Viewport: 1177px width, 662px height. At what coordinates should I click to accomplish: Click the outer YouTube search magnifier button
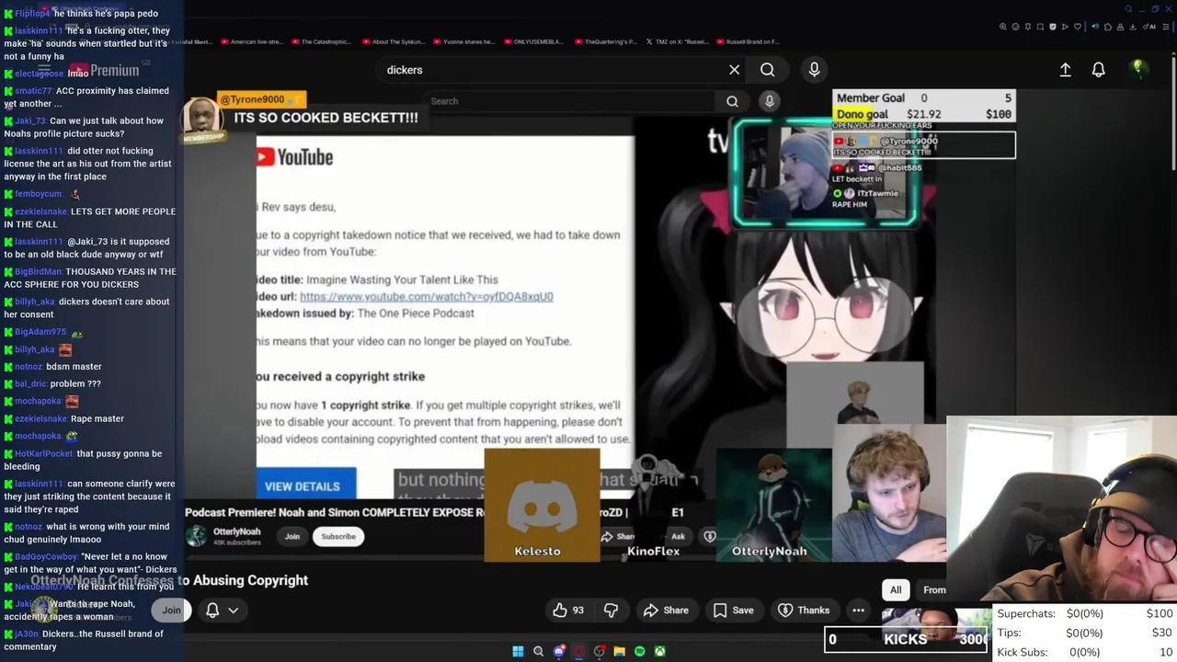pos(767,70)
